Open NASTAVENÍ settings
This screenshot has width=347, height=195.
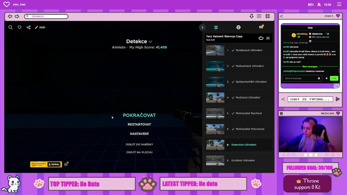pos(139,134)
